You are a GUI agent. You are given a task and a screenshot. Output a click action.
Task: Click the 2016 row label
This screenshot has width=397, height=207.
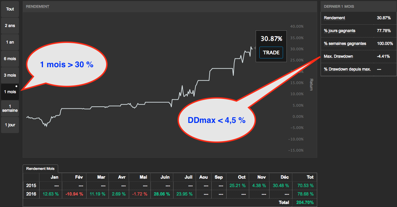coord(31,194)
